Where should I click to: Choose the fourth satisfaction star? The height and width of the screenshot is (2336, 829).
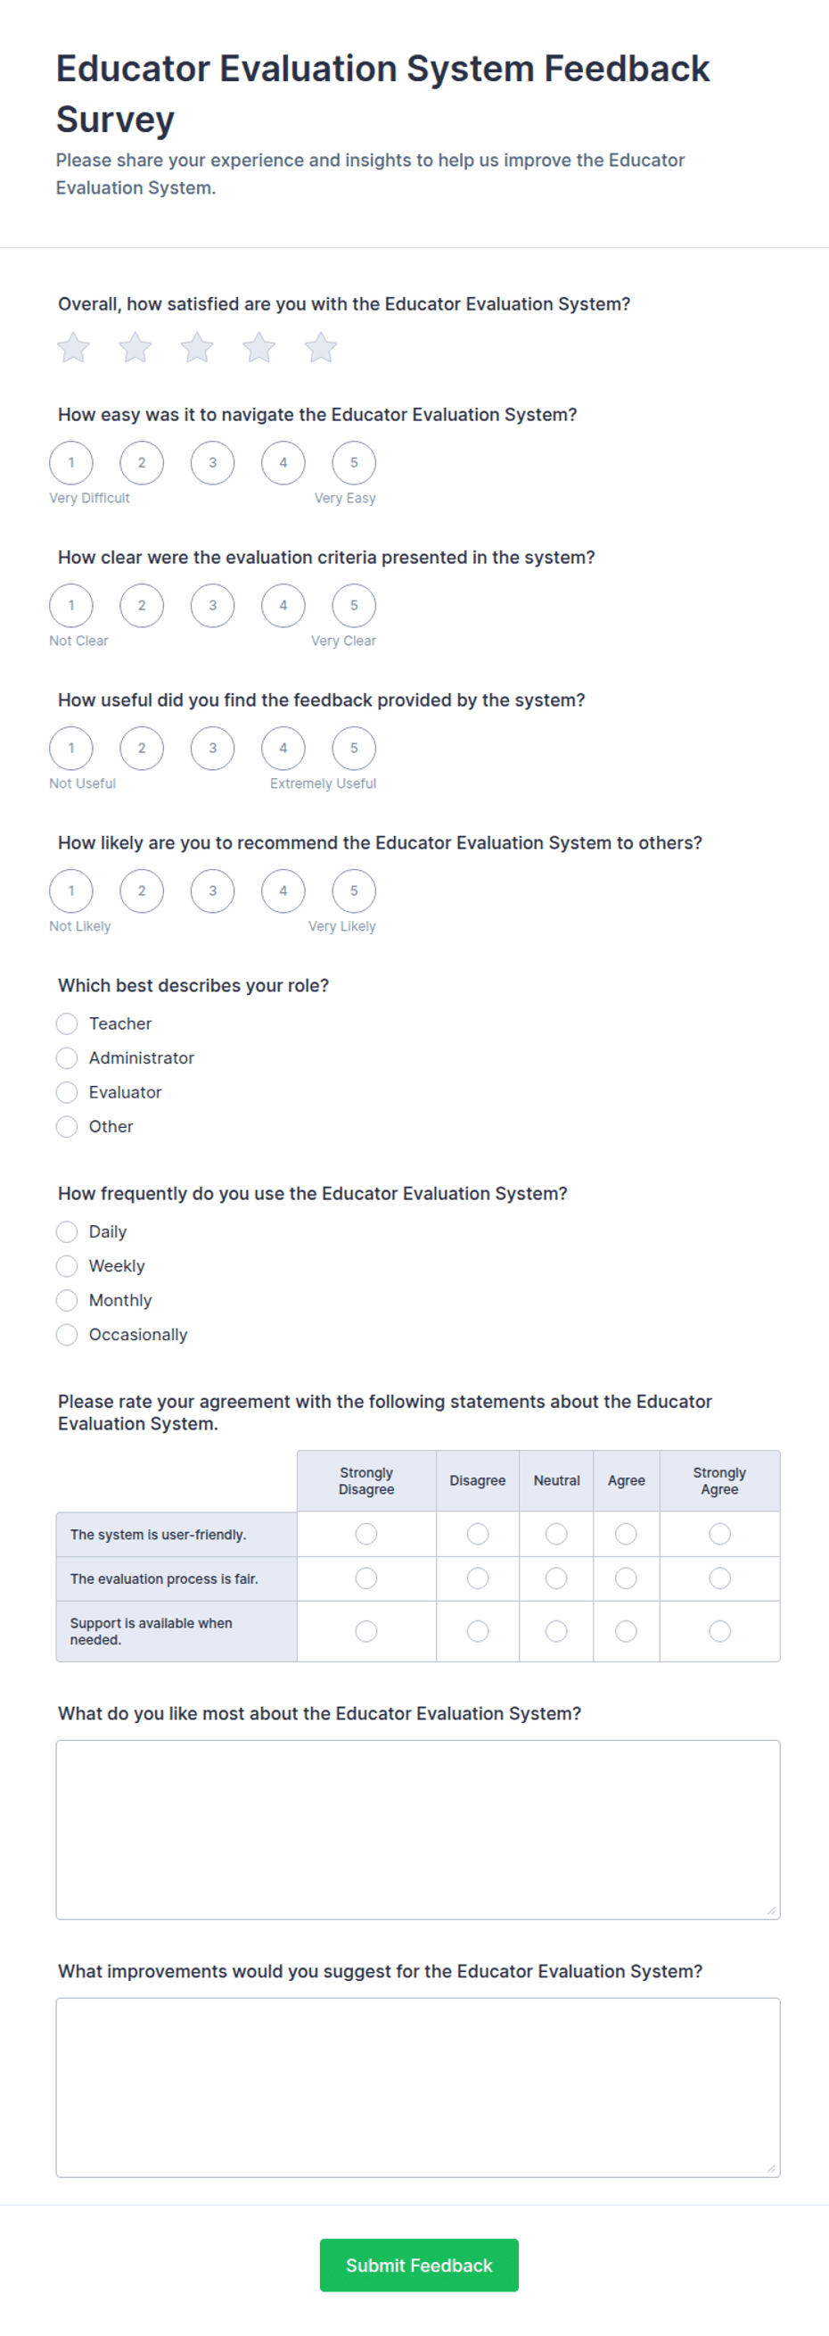[259, 347]
